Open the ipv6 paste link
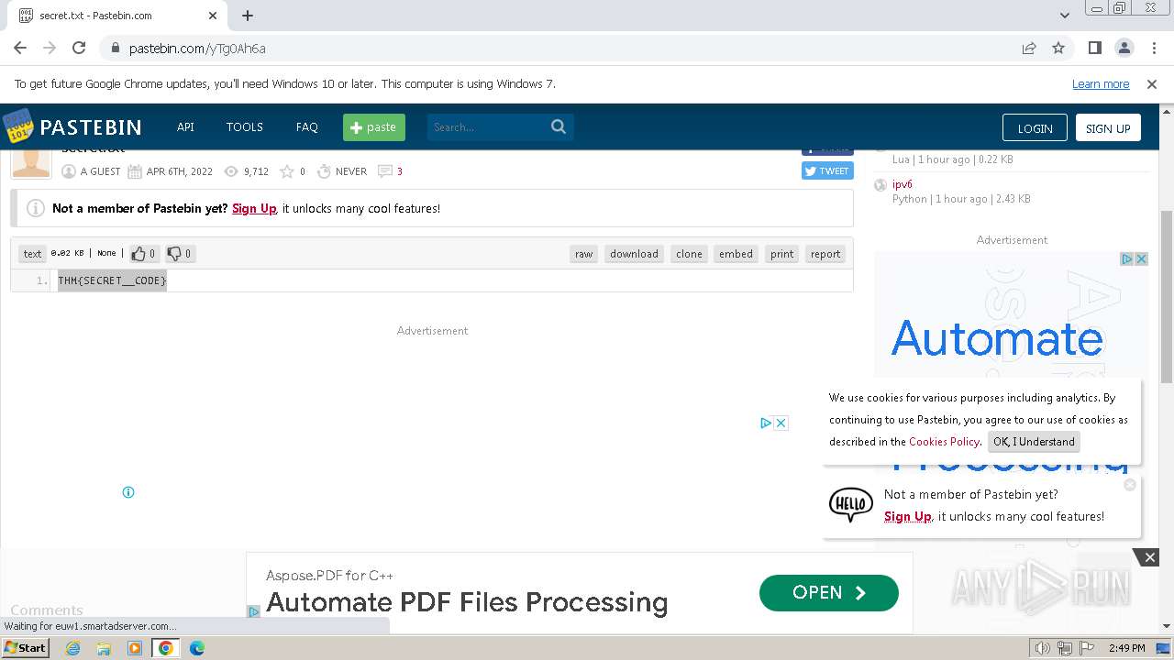 point(903,184)
